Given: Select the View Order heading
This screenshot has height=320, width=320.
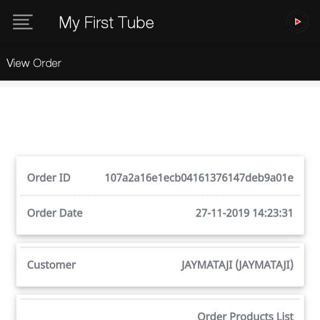Looking at the screenshot, I should 34,63.
